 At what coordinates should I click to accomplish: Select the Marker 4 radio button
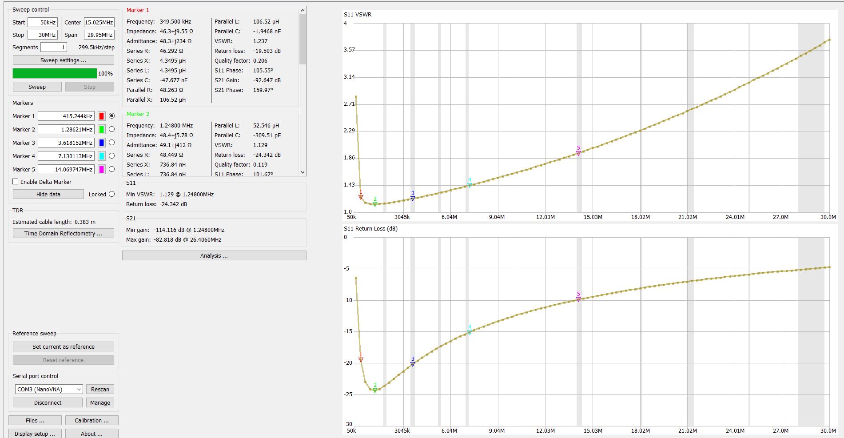111,156
